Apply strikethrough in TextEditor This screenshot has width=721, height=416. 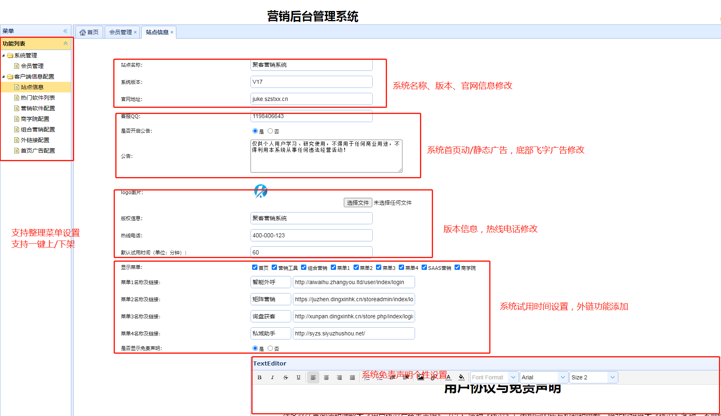pyautogui.click(x=286, y=377)
